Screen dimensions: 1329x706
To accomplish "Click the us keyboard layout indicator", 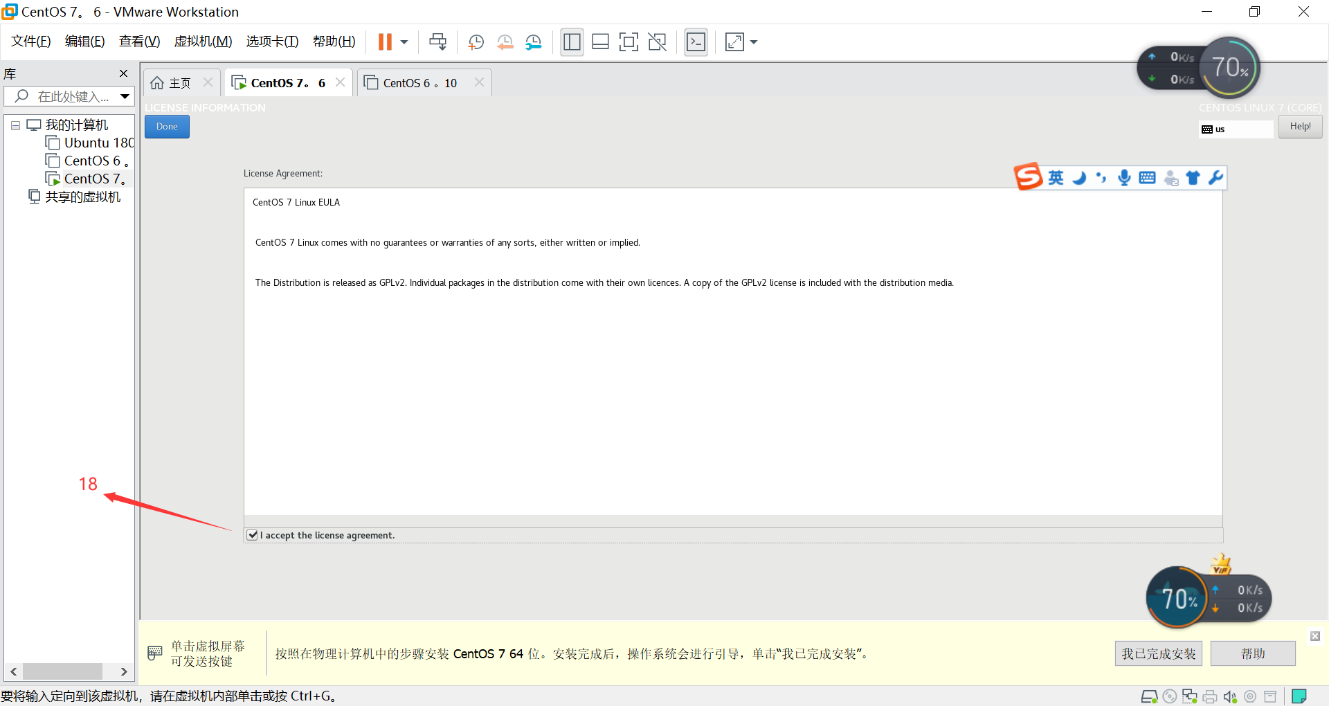I will click(1236, 129).
